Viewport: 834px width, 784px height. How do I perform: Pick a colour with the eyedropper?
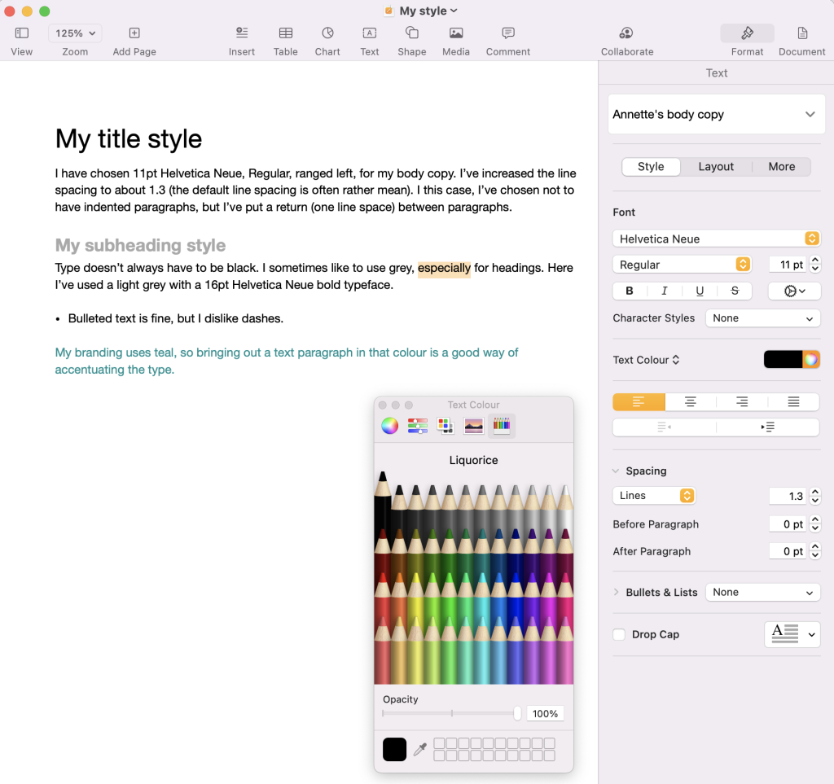(x=420, y=750)
